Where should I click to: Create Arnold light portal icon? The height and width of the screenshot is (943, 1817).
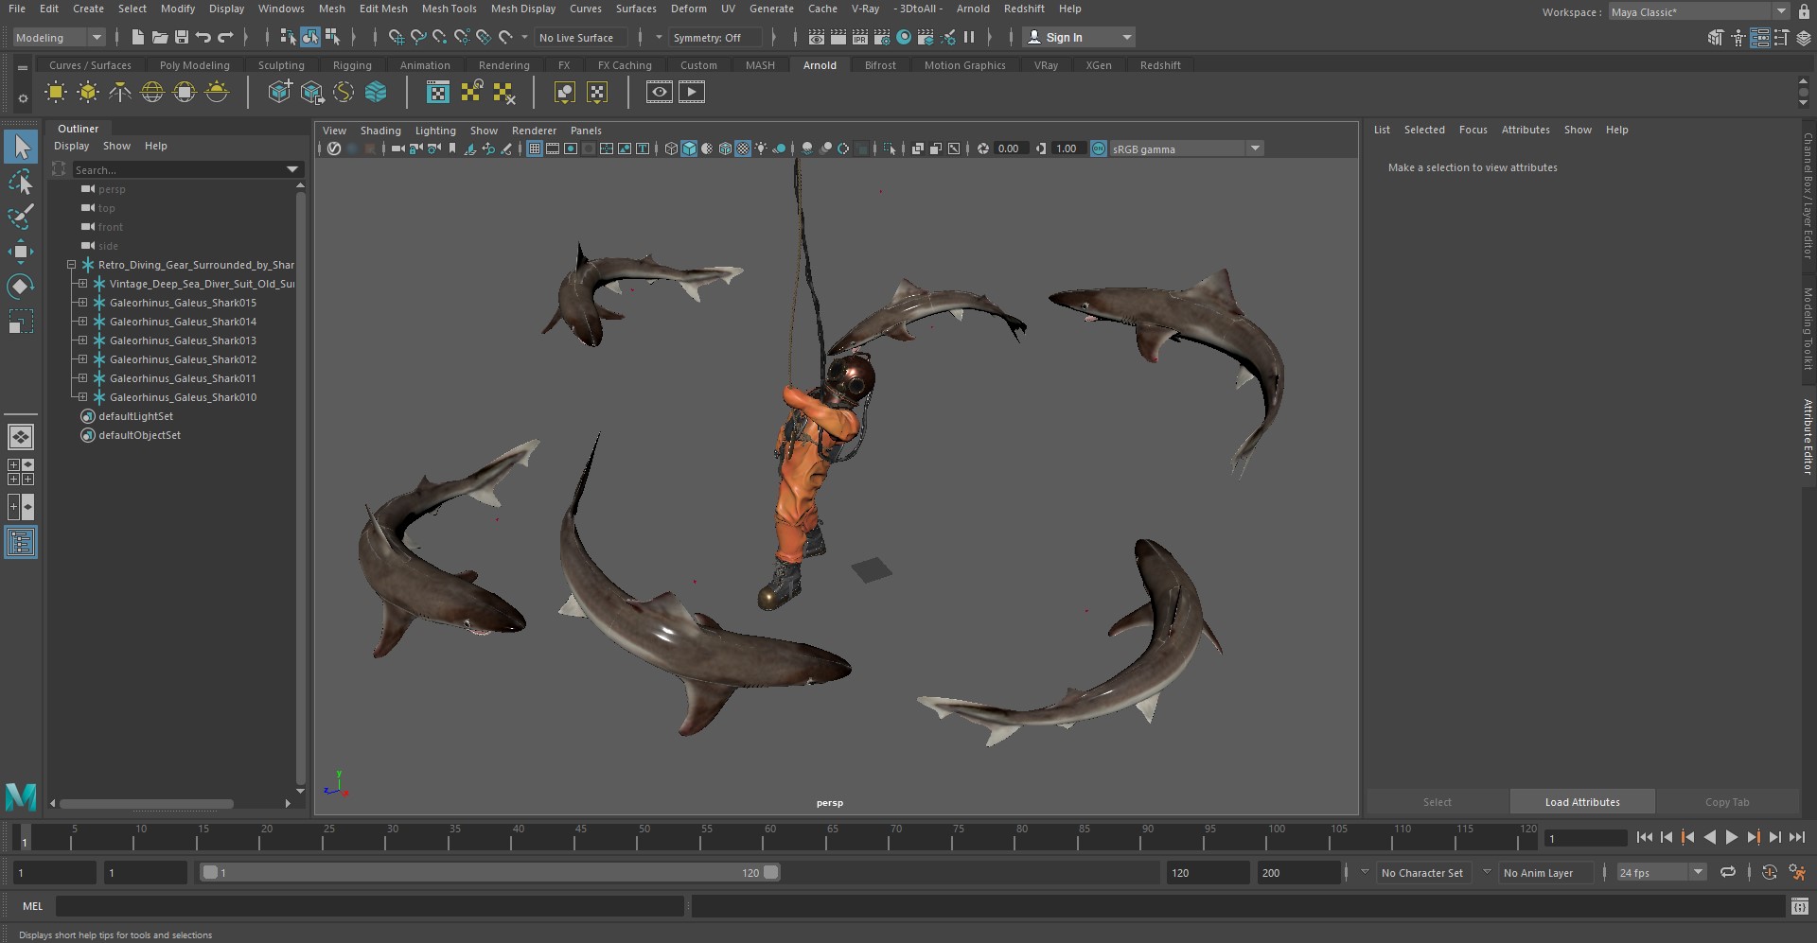click(x=185, y=92)
